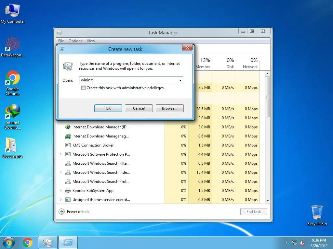This screenshot has width=333, height=249.
Task: Click the muted volume tray icon
Action: (302, 243)
